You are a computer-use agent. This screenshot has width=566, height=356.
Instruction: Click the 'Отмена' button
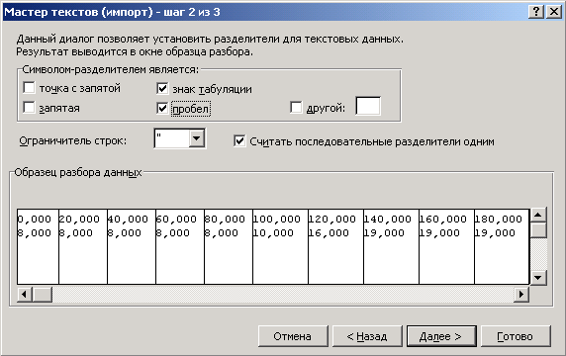(x=293, y=336)
